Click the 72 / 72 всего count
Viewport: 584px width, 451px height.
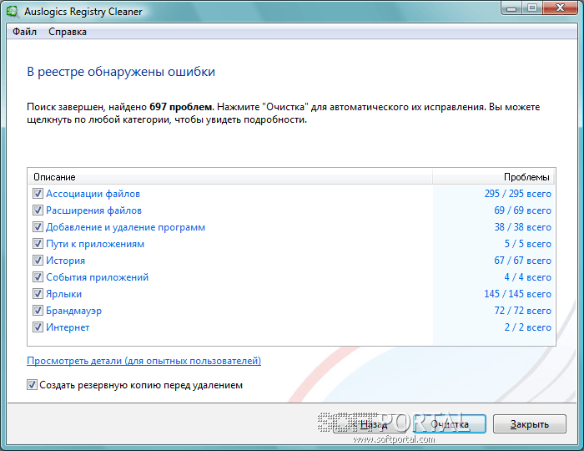(x=522, y=311)
